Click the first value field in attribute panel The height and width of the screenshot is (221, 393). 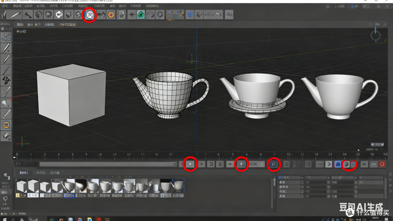(315, 182)
